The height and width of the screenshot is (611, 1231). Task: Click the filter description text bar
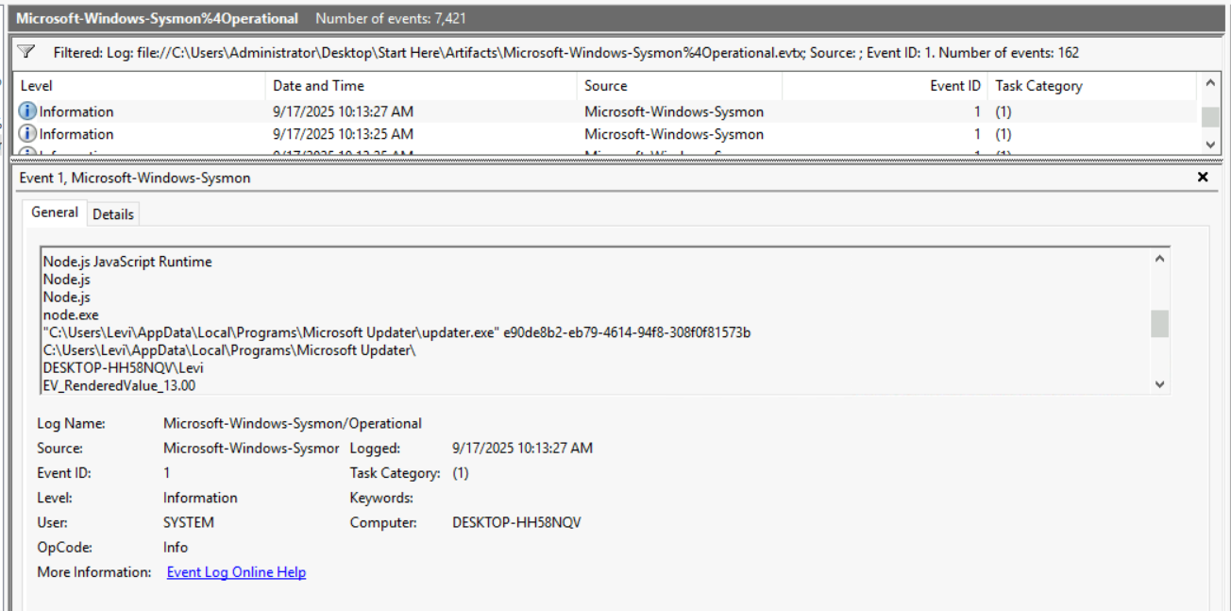tap(566, 53)
